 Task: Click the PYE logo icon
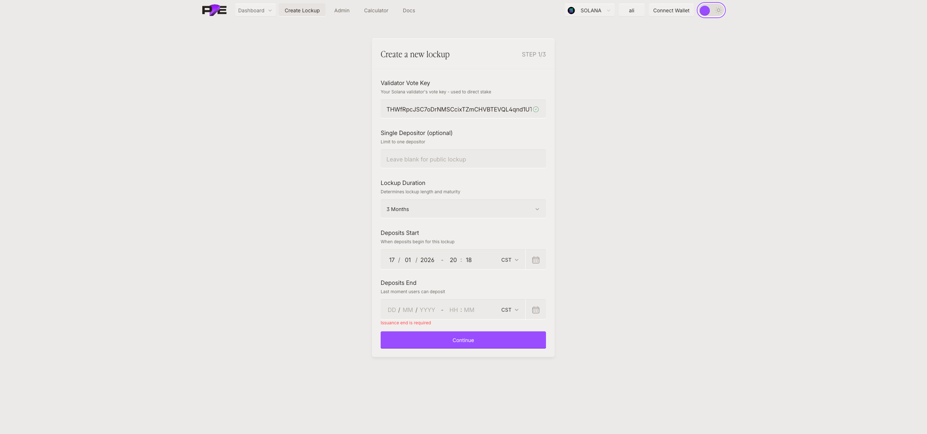pyautogui.click(x=214, y=10)
